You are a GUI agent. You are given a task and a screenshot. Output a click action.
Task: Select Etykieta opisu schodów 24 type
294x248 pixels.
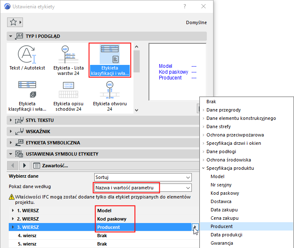pyautogui.click(x=68, y=96)
